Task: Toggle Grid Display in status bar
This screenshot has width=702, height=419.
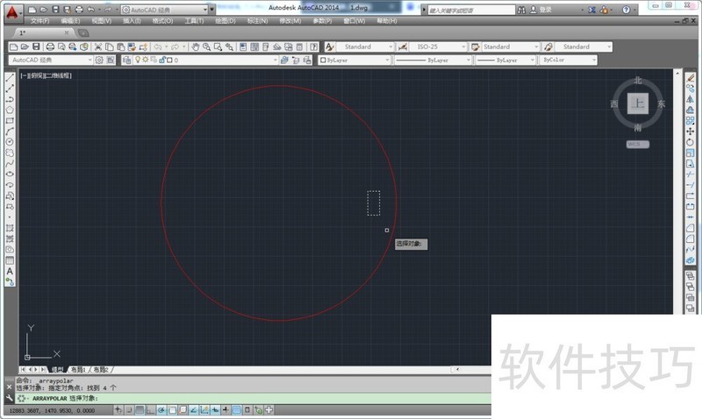Action: (x=140, y=409)
